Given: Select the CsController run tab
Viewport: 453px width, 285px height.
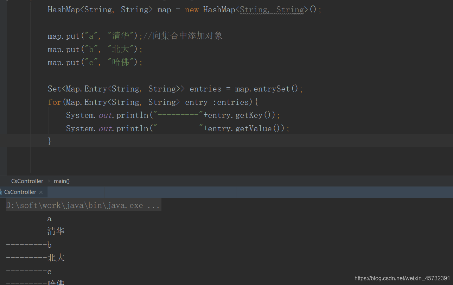Looking at the screenshot, I should [20, 192].
